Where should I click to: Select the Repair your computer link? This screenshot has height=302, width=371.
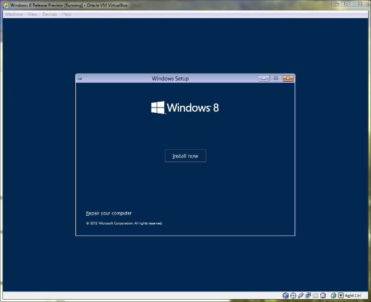click(x=109, y=213)
